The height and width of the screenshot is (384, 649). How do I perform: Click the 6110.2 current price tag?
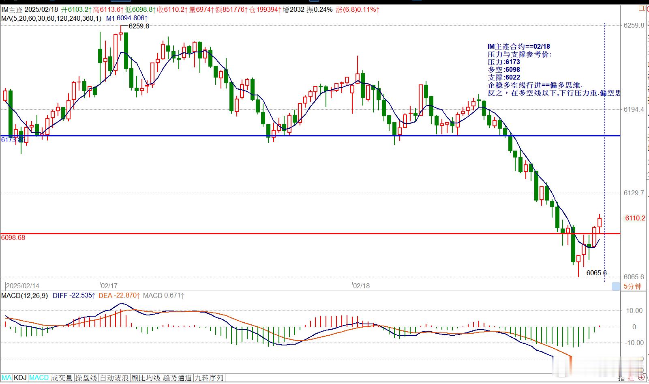(635, 218)
